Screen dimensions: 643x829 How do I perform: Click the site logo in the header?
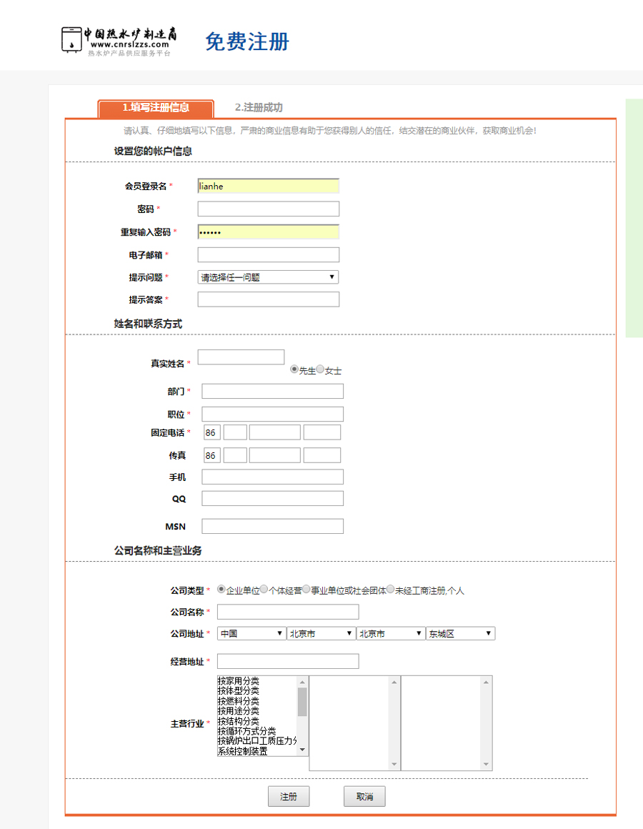pos(119,41)
